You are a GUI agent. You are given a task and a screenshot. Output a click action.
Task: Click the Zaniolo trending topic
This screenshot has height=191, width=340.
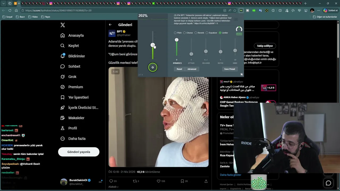[225, 166]
